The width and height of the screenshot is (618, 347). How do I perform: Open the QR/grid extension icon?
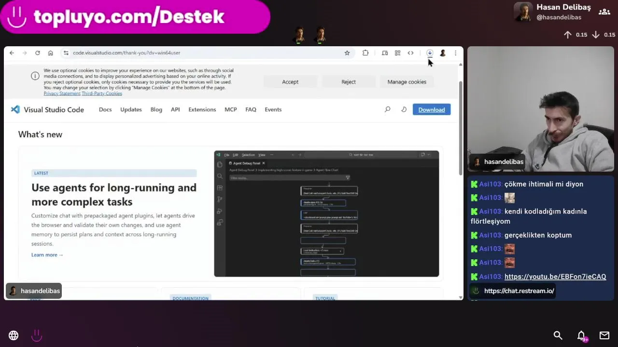[x=397, y=53]
